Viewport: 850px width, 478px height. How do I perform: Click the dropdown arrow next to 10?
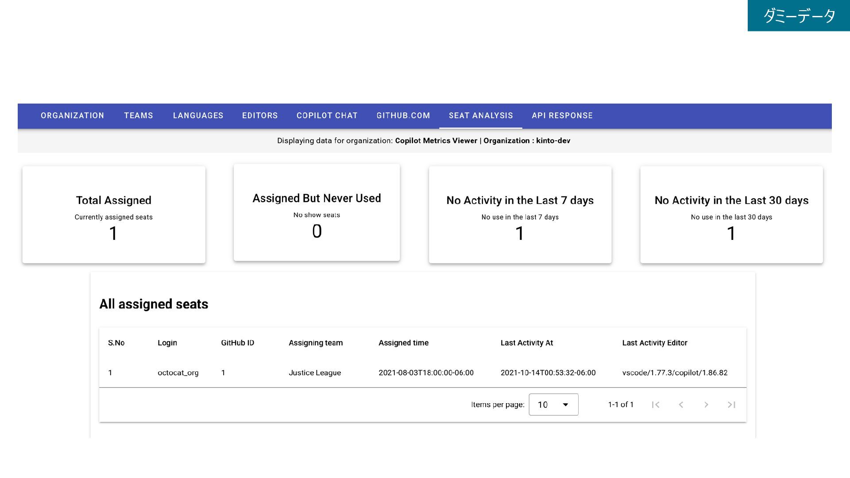click(x=565, y=405)
